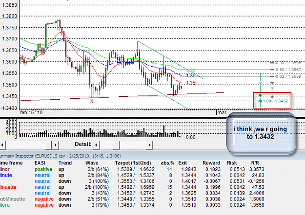
Task: Select the 0.62 / 1.3538 retracement label
Action: (288, 76)
